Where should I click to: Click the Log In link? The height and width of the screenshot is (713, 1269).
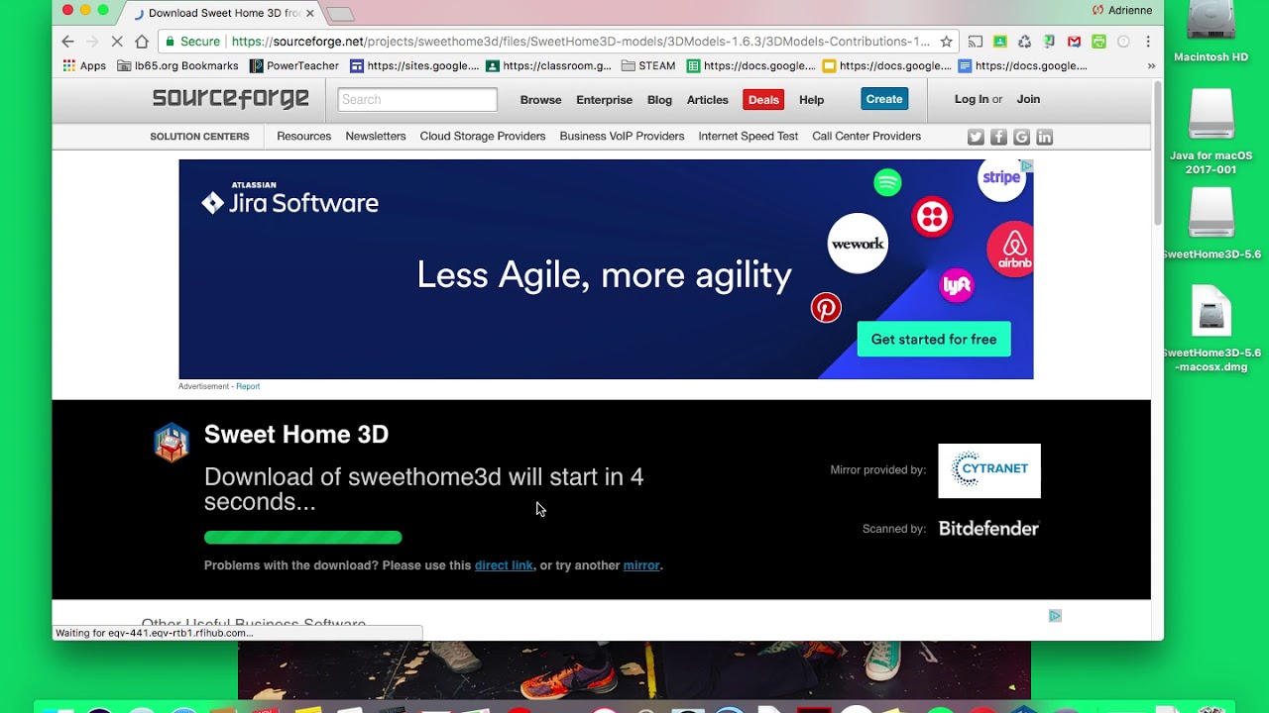[972, 99]
